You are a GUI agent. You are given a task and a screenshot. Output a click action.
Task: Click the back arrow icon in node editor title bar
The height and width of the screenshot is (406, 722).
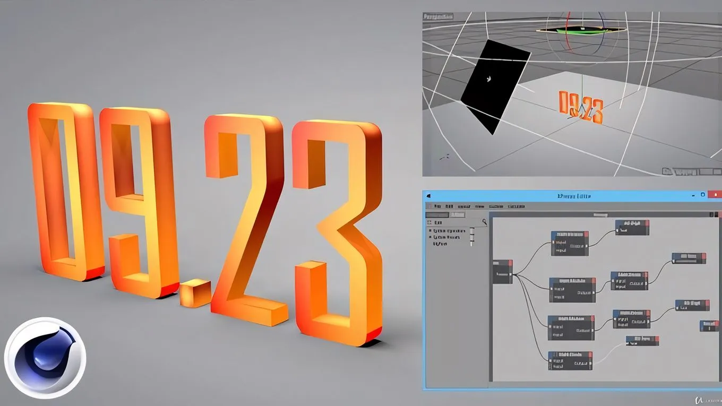(428, 196)
